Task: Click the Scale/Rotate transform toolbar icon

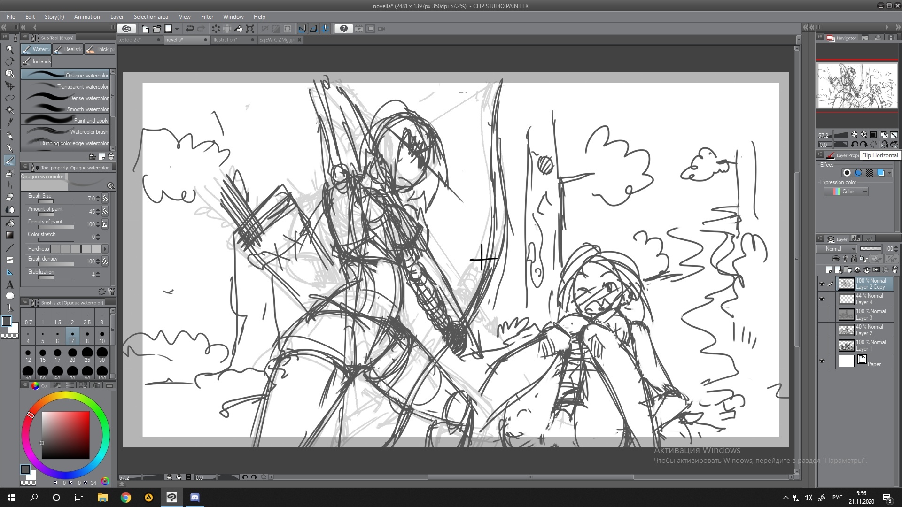Action: [x=250, y=29]
